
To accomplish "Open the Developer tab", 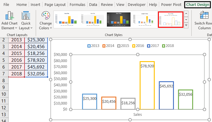I will (137, 5).
